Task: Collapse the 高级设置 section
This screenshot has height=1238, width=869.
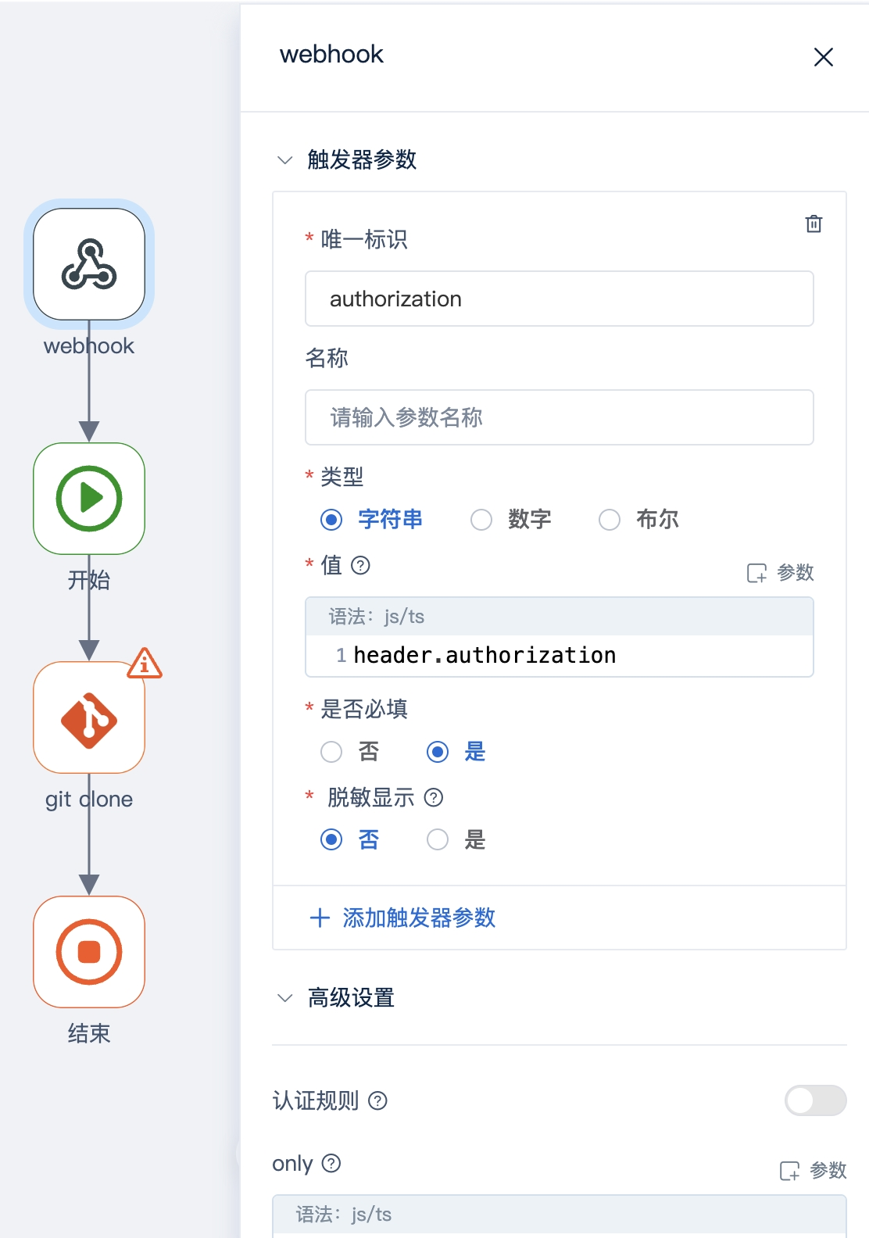Action: [x=285, y=998]
